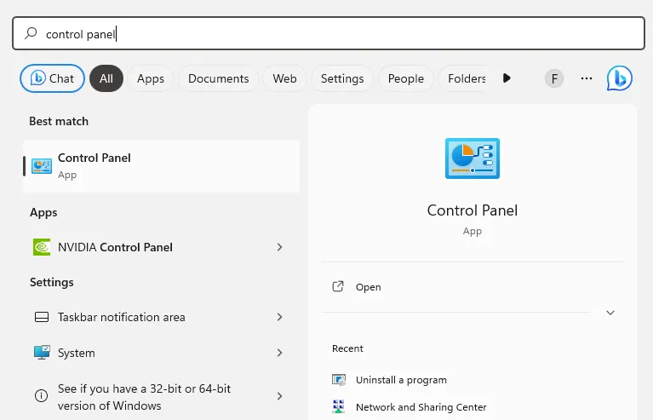Click the 'Best match' heading
This screenshot has width=653, height=420.
tap(59, 121)
